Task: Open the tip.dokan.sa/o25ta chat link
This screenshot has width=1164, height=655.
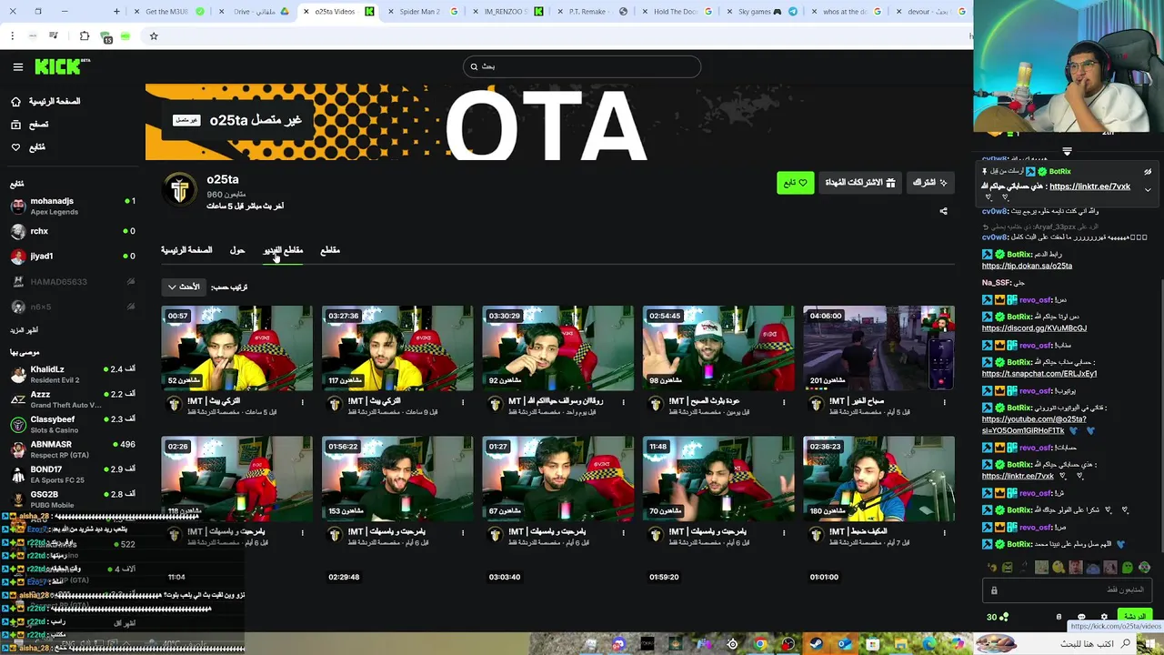Action: click(1027, 266)
